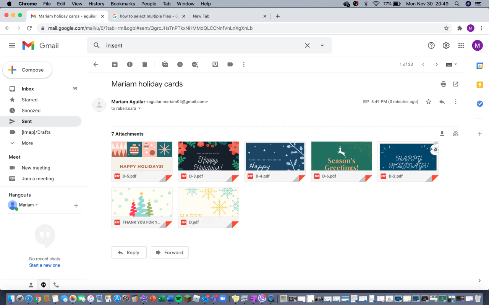The height and width of the screenshot is (305, 489).
Task: Go to older email arrow
Action: click(437, 64)
